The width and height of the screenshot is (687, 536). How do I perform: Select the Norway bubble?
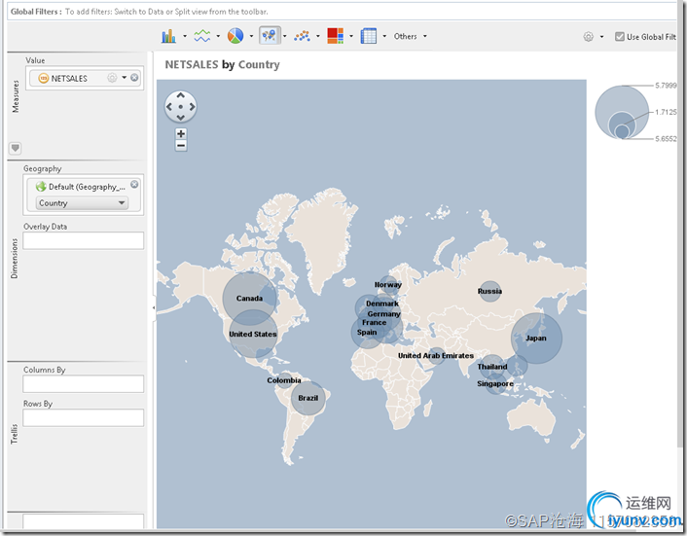coord(388,285)
